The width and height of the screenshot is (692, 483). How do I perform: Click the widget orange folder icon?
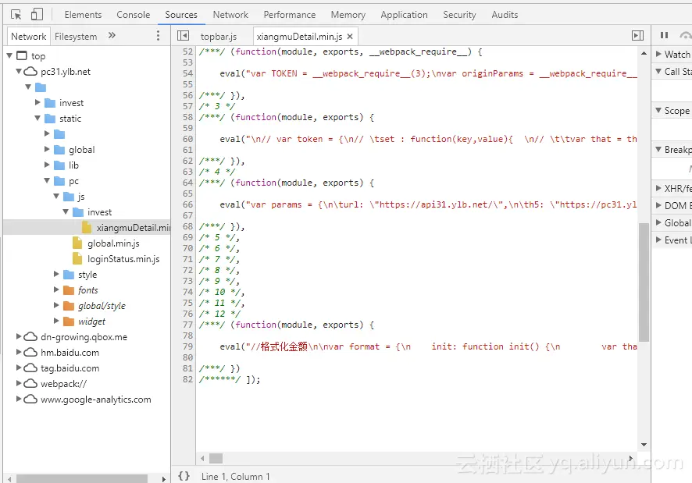click(69, 321)
